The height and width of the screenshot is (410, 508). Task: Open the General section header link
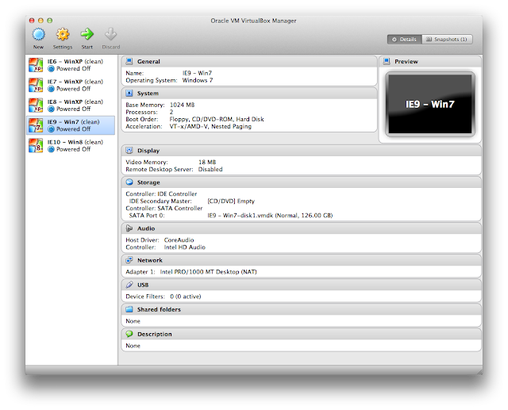148,62
